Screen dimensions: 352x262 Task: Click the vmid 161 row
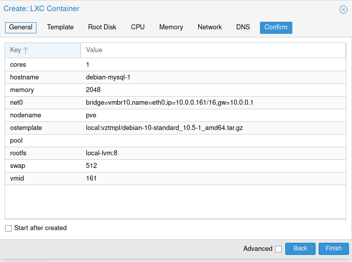(175, 179)
